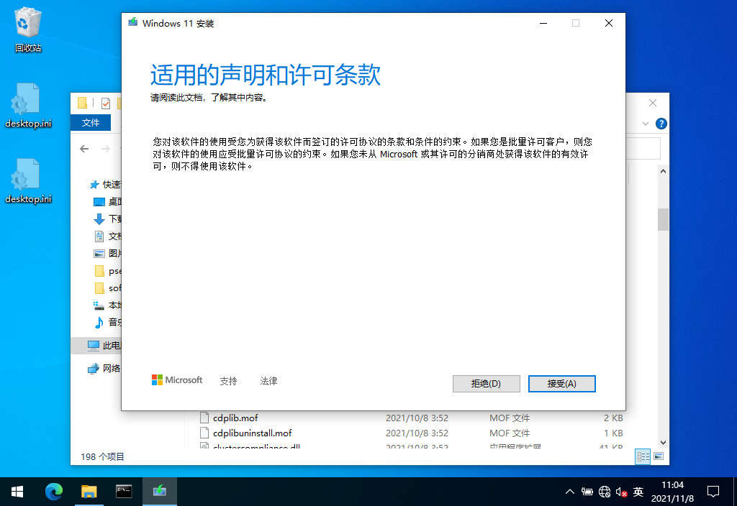Click the Explorer vertical scrollbar thumb
The image size is (737, 506).
[663, 219]
